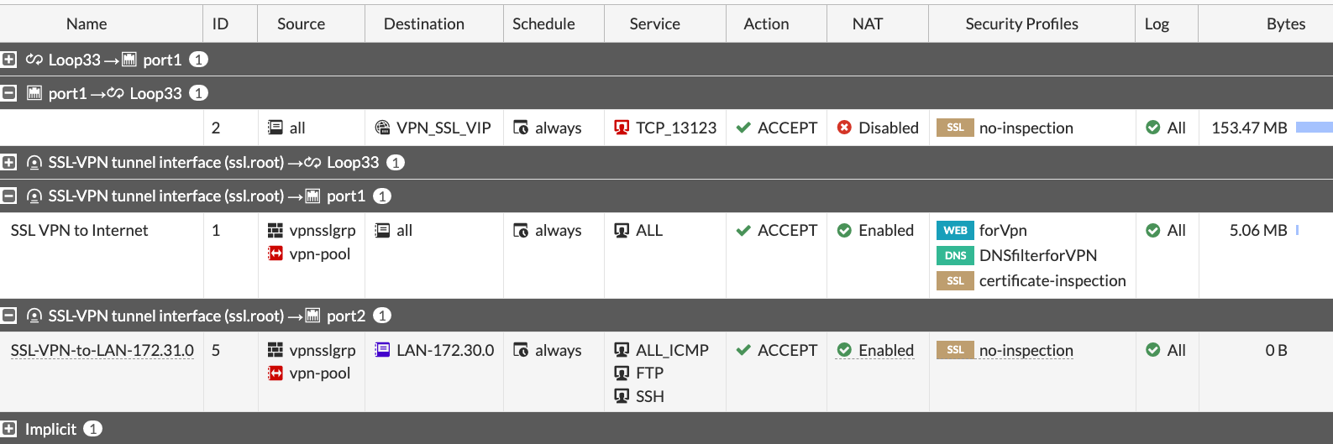Click the TCP_13123 service icon
Viewport: 1333px width, 444px height.
click(x=622, y=128)
